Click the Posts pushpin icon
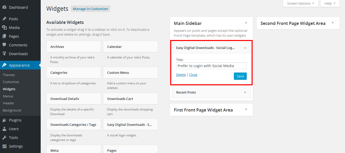Image resolution: width=345 pixels, height=153 pixels. click(4, 19)
